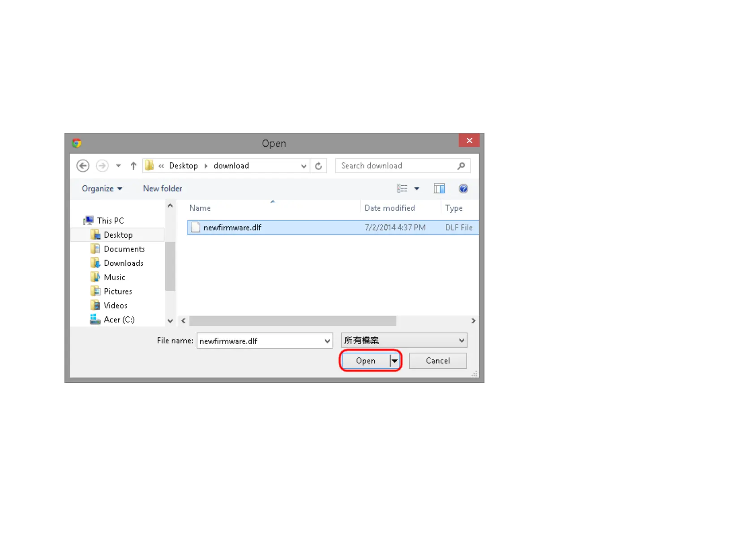This screenshot has height=533, width=754.
Task: Toggle the preview pane
Action: click(439, 189)
